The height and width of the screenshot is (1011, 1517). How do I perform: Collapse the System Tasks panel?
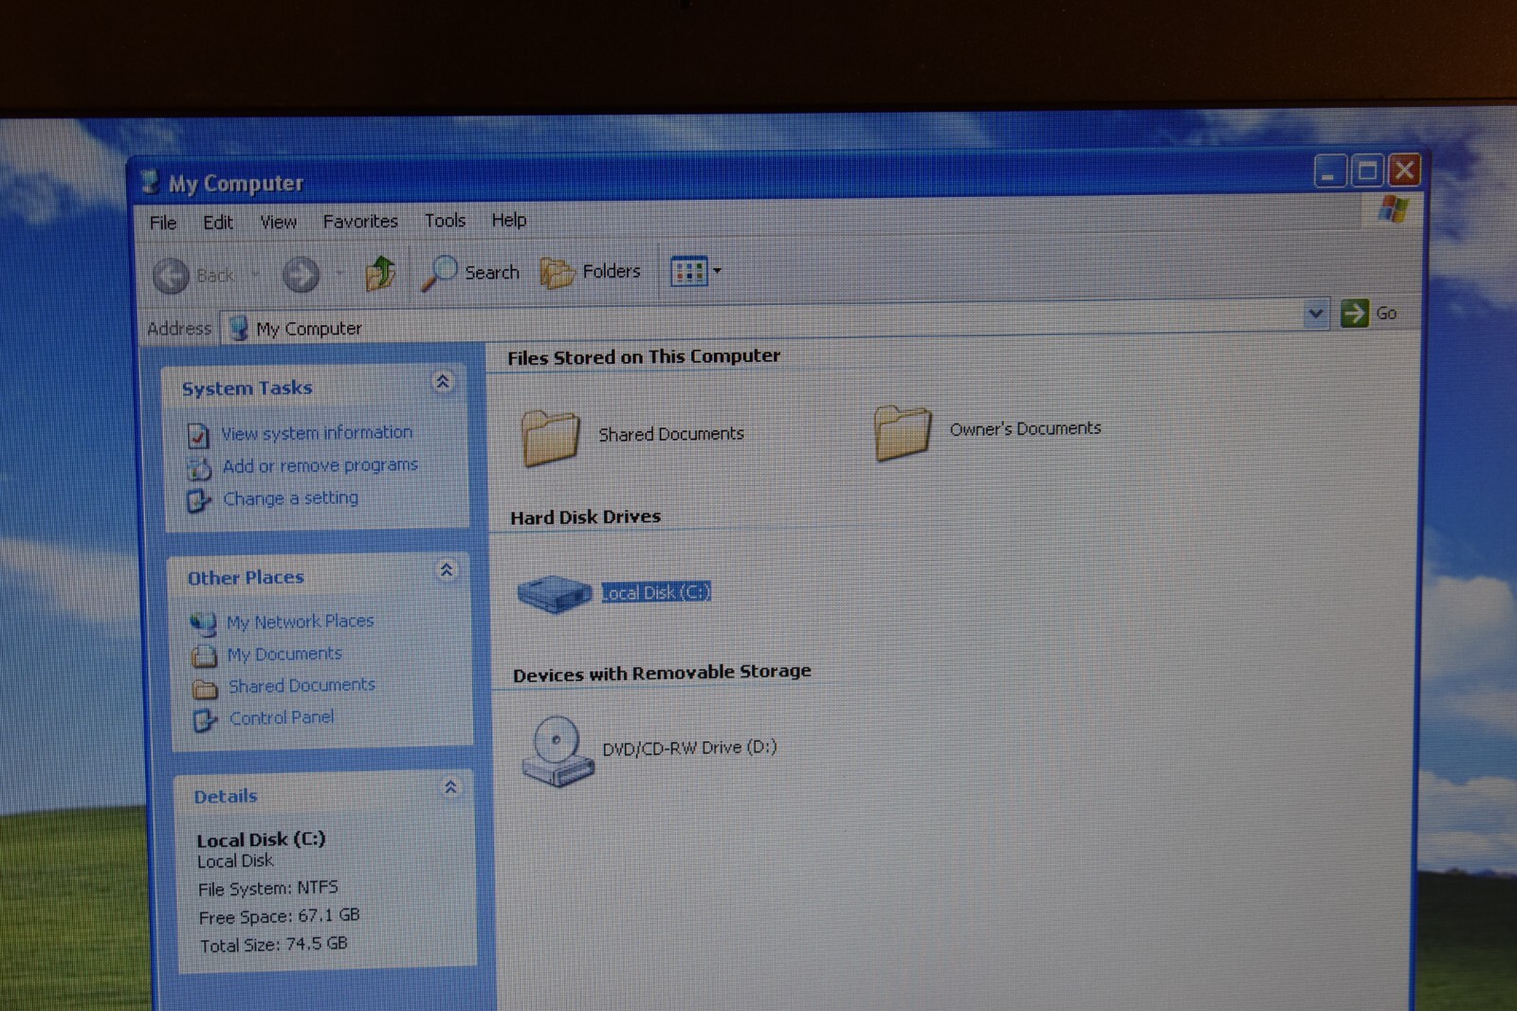442,382
